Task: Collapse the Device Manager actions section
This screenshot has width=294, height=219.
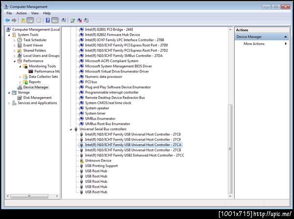Action: [x=285, y=37]
